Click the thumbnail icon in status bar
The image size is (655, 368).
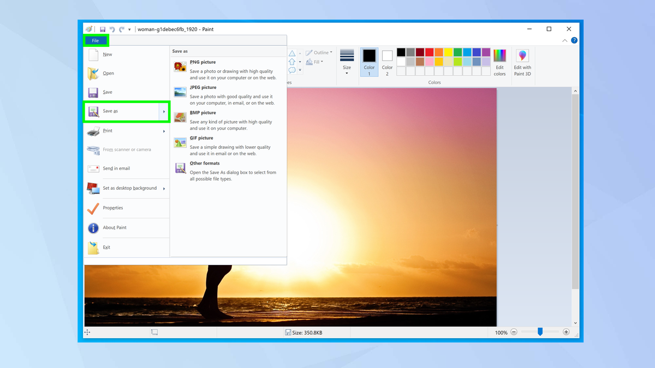click(x=154, y=331)
